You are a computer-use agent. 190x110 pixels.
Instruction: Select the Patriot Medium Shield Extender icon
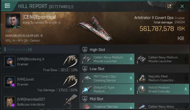(x=142, y=89)
